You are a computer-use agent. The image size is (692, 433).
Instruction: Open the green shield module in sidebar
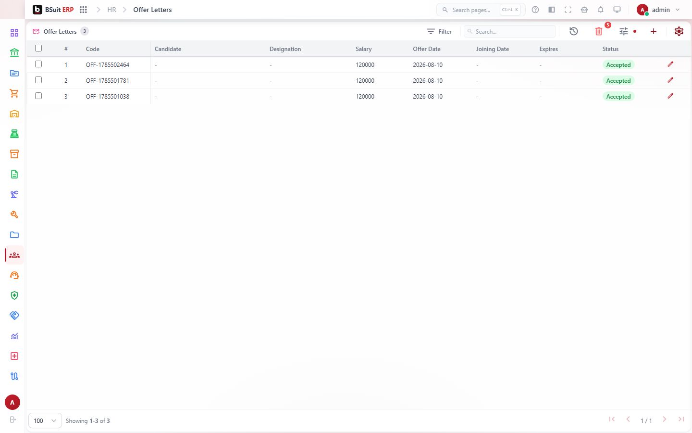(x=14, y=295)
